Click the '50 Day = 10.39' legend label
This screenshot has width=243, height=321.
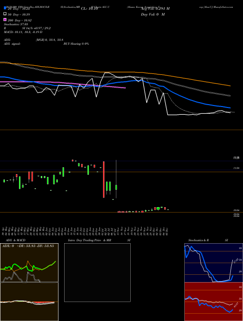click(19, 15)
